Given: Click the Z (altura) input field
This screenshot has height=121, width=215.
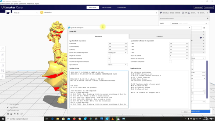Looking at the screenshot, I should tap(118, 49).
